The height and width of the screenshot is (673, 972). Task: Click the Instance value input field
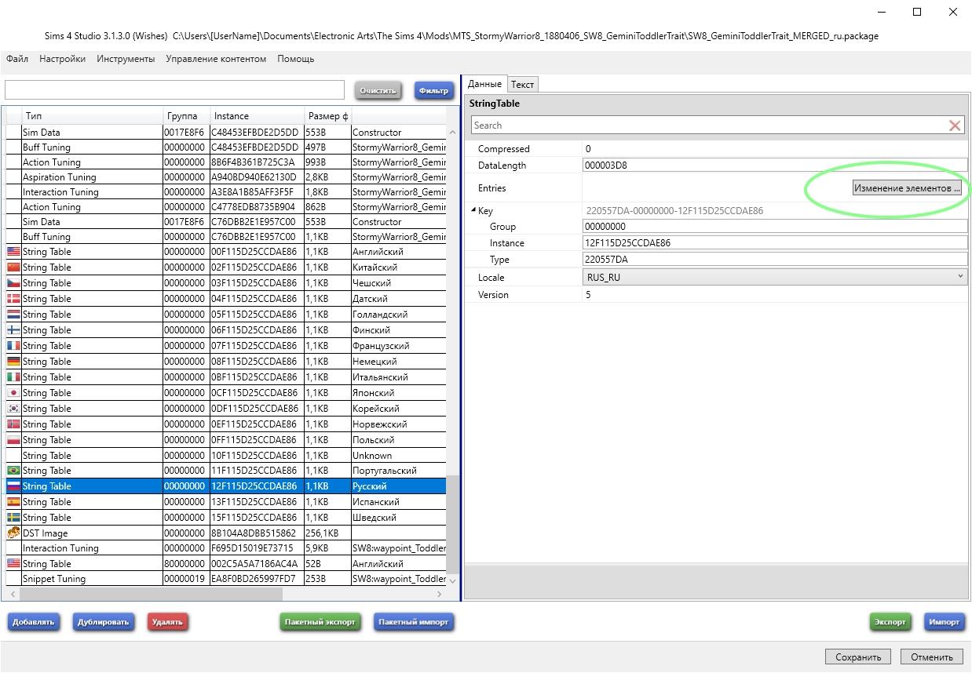pyautogui.click(x=774, y=243)
